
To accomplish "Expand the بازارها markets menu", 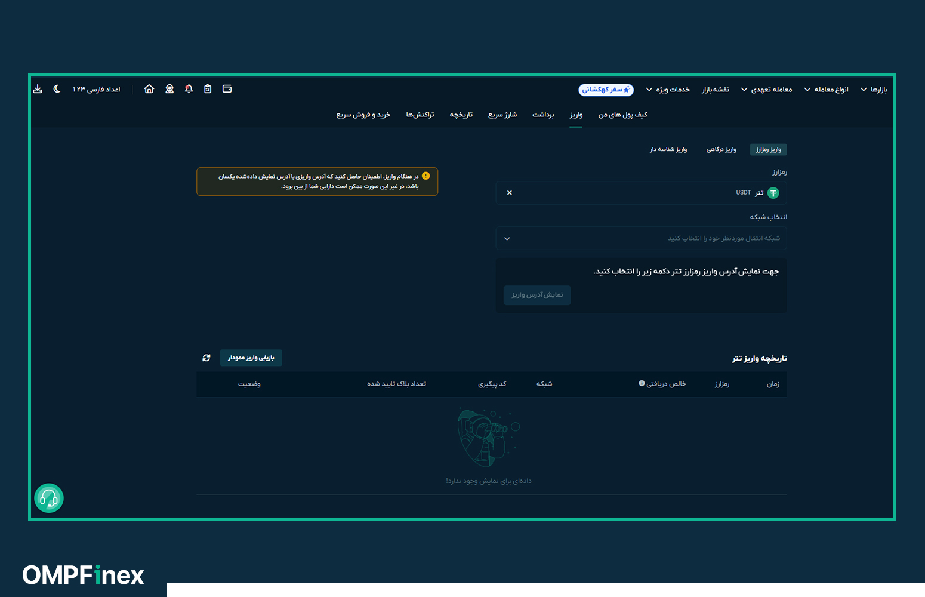I will (x=874, y=90).
